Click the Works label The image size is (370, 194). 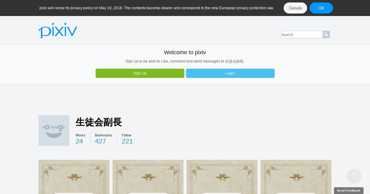[80, 135]
